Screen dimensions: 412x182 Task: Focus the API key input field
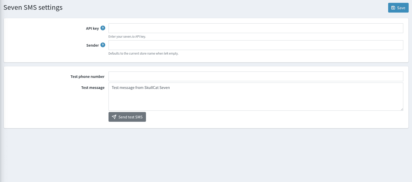(x=256, y=28)
